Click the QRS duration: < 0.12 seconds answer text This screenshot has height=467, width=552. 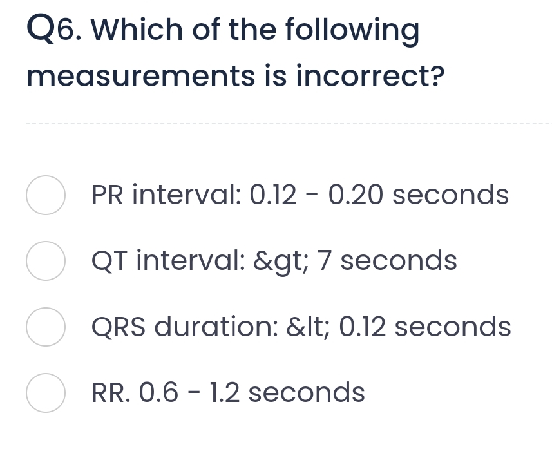[301, 327]
